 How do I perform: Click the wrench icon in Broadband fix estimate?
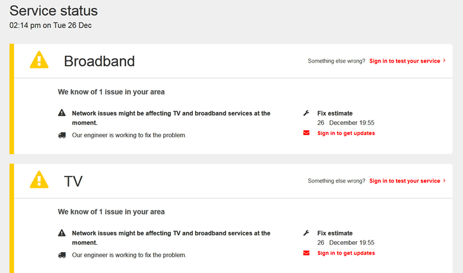tap(306, 114)
